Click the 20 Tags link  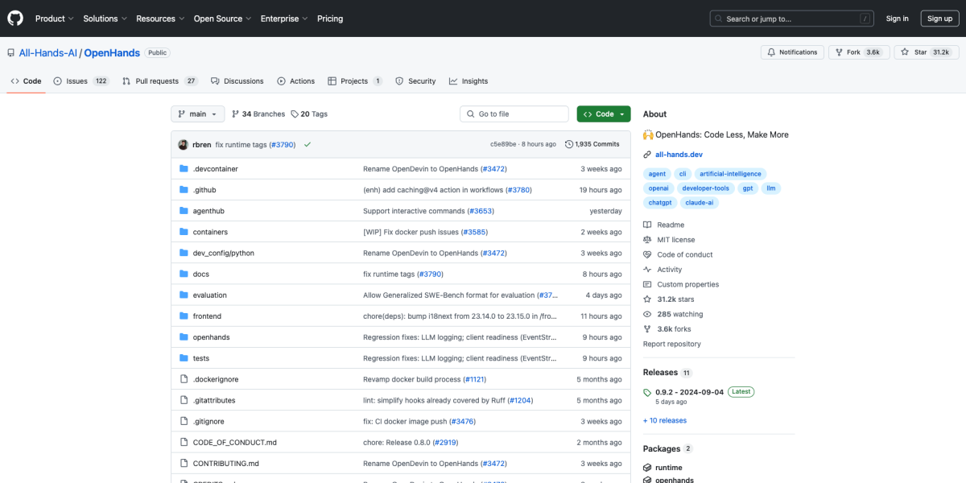(309, 114)
